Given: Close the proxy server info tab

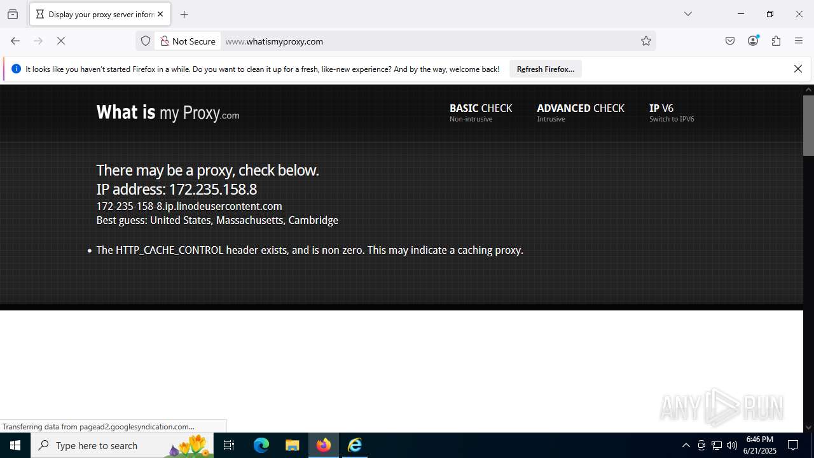Looking at the screenshot, I should [160, 14].
